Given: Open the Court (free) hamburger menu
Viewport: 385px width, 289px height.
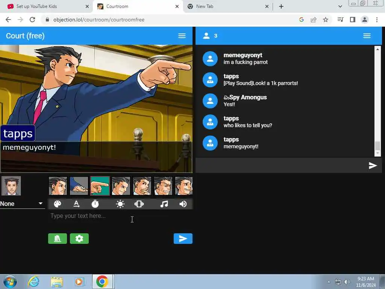Looking at the screenshot, I should pos(182,36).
